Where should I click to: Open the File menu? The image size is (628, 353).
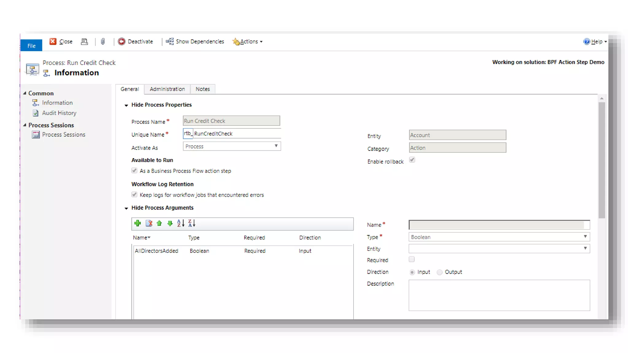[x=31, y=46]
